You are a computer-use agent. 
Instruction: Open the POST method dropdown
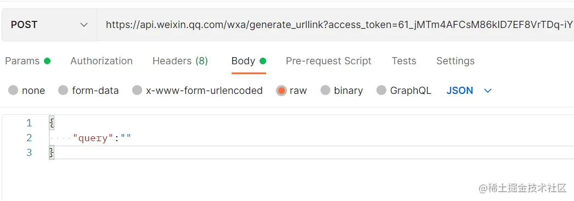tap(49, 25)
